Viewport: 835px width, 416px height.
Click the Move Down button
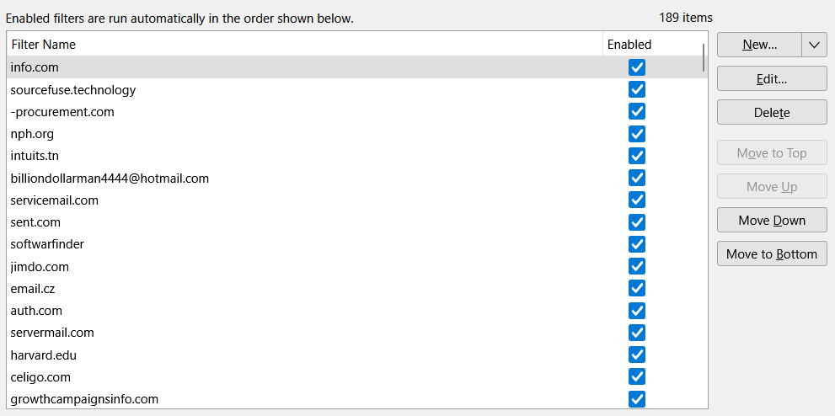(x=772, y=221)
